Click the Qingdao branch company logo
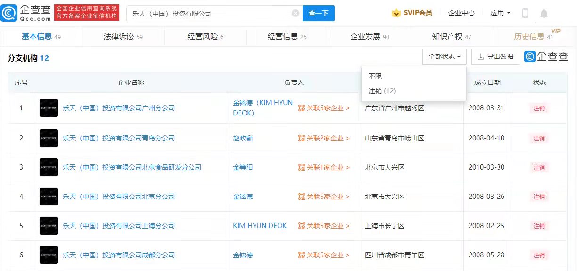Screen dimensions: 577x271 point(49,138)
